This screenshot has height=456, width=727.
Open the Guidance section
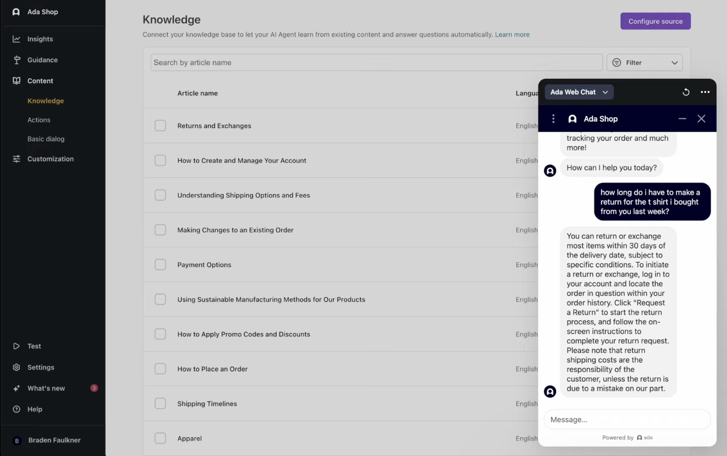43,60
